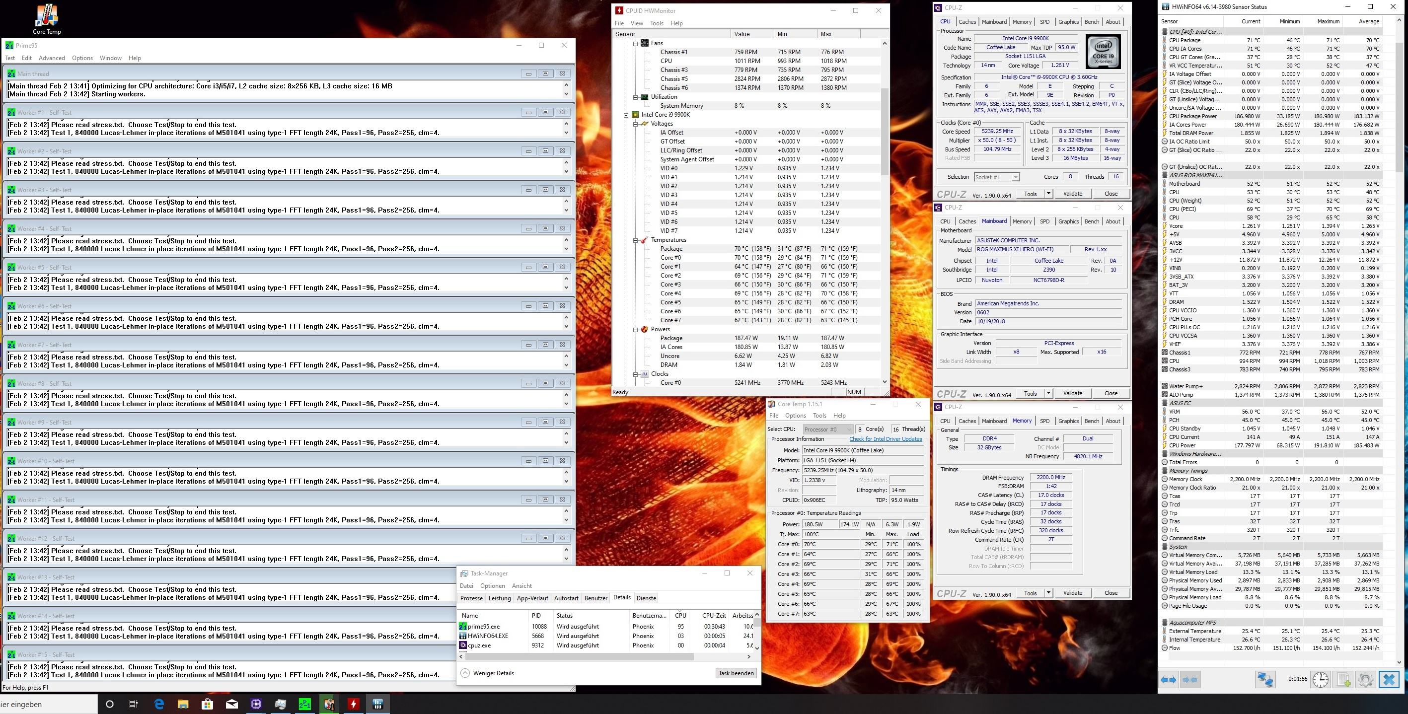
Task: Click Cortana circle icon on taskbar
Action: click(109, 704)
